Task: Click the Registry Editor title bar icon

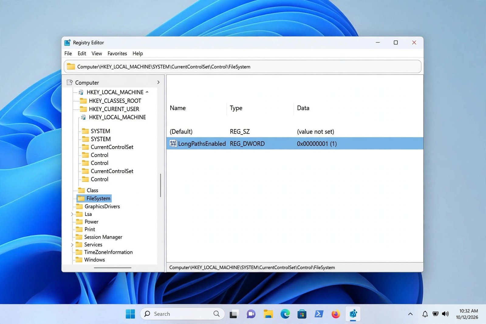Action: 67,43
